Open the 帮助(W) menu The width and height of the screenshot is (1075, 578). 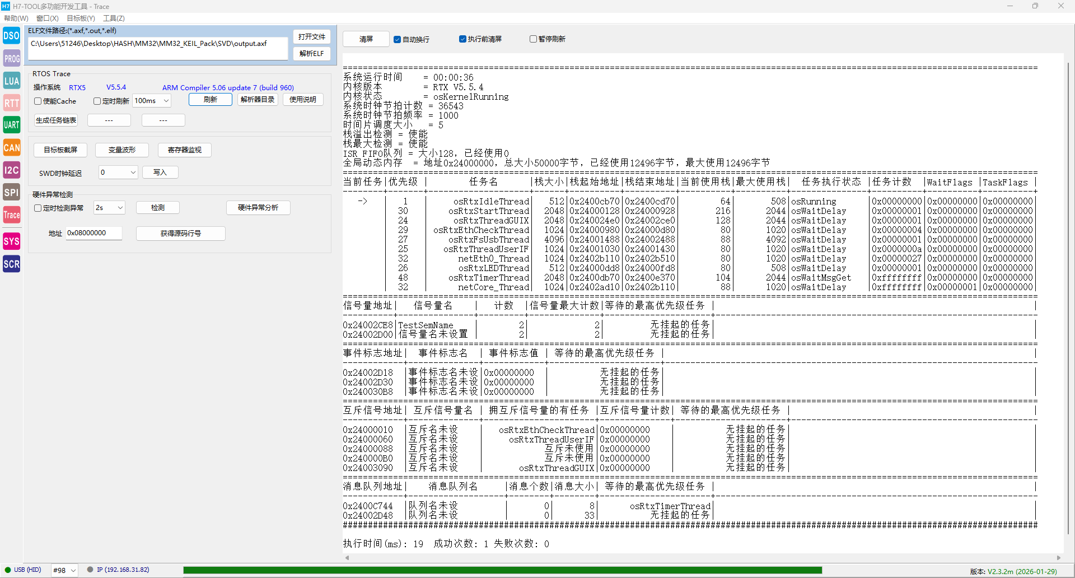click(16, 18)
